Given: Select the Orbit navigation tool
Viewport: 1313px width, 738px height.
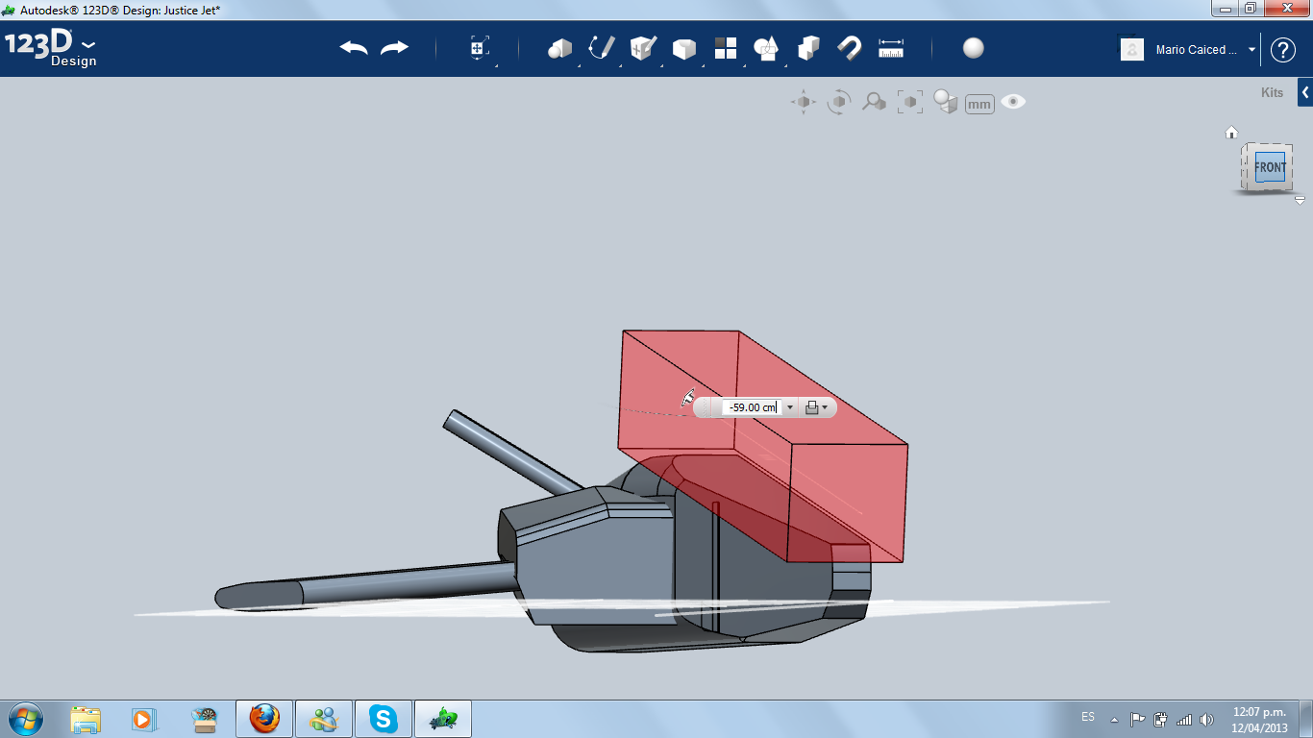Looking at the screenshot, I should coord(839,102).
